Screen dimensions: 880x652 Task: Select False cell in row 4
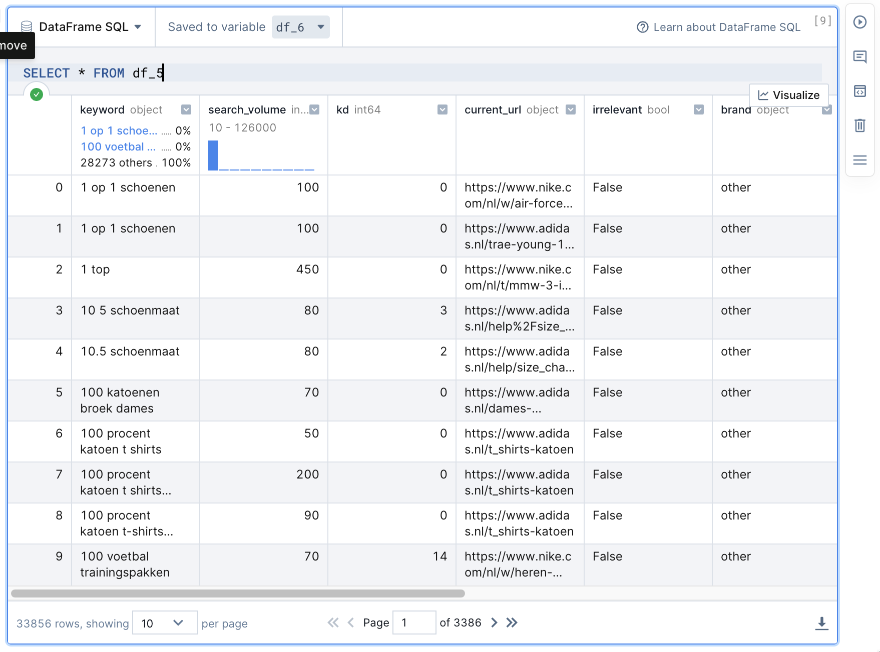648,359
